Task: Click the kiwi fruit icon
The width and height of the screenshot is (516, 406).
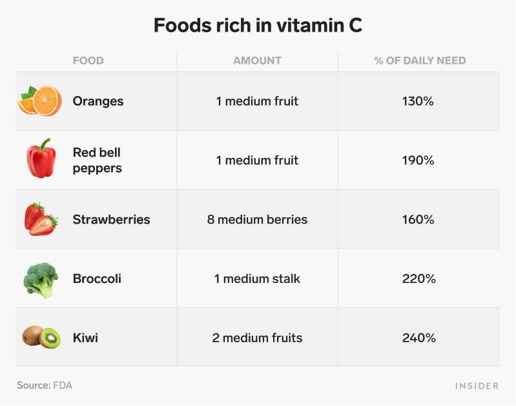Action: [41, 337]
